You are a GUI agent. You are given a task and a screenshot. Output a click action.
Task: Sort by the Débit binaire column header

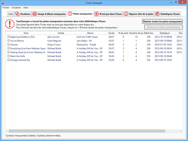point(149,33)
